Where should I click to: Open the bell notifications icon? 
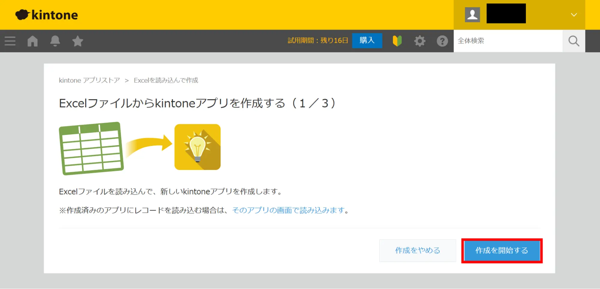[x=55, y=41]
